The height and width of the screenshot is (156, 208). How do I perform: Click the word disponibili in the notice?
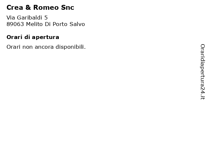click(71, 47)
